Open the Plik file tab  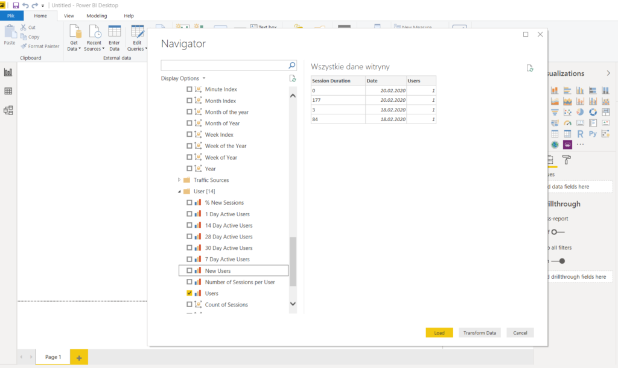(11, 16)
